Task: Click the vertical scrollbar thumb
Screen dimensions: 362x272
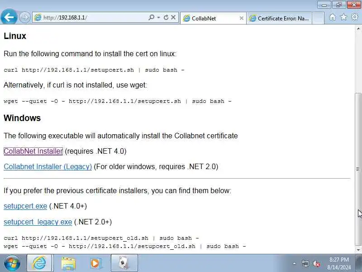Action: tap(358, 169)
